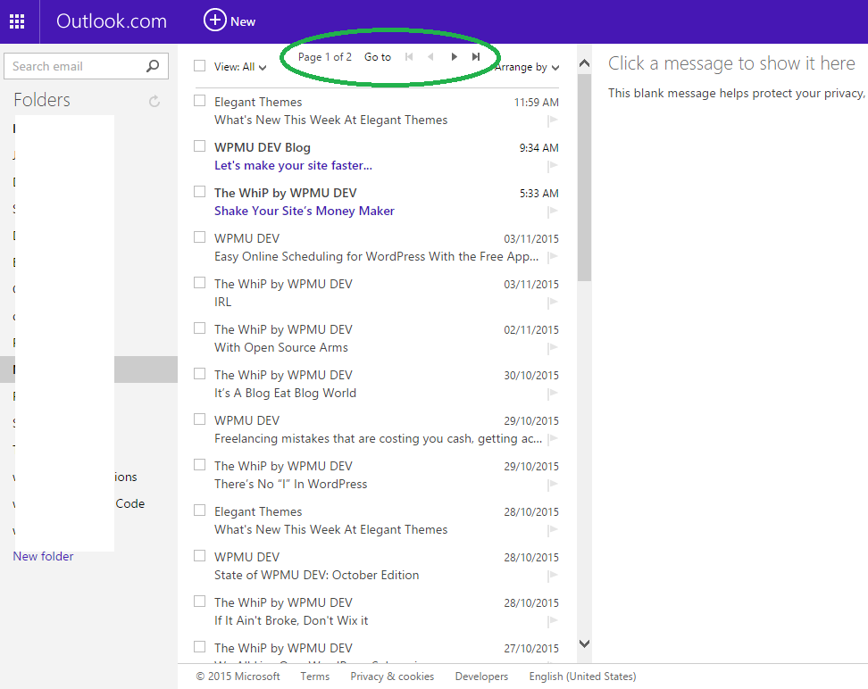Open the English (United States) language selector
868x689 pixels.
point(582,676)
